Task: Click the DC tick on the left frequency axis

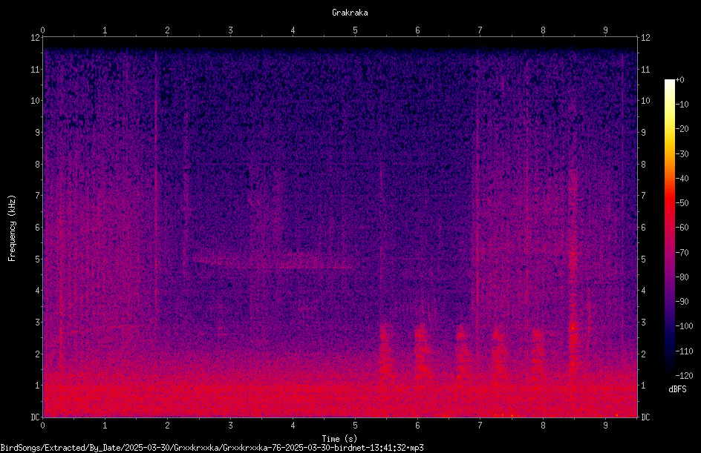Action: pos(35,417)
